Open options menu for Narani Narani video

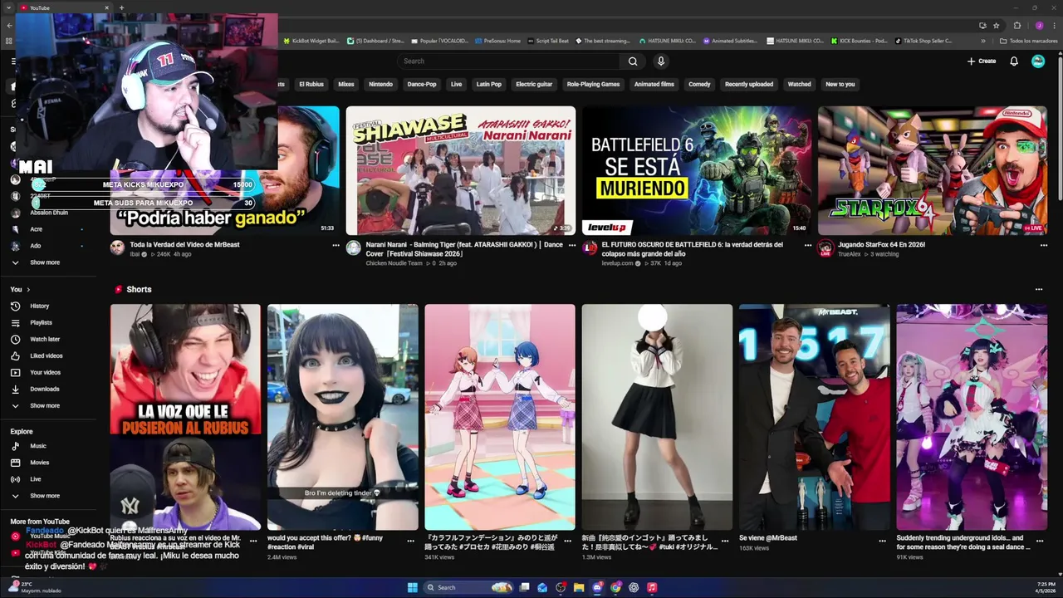572,245
